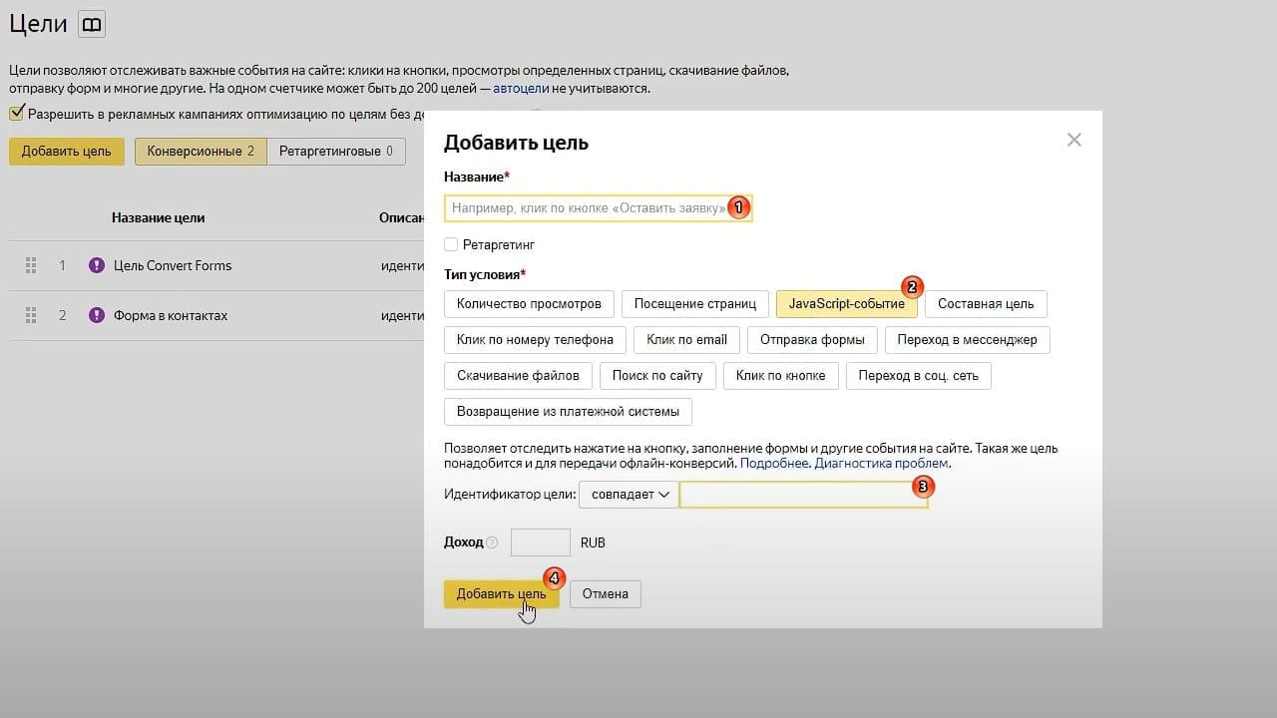Select Возвращение из платежной системы condition

click(x=568, y=412)
